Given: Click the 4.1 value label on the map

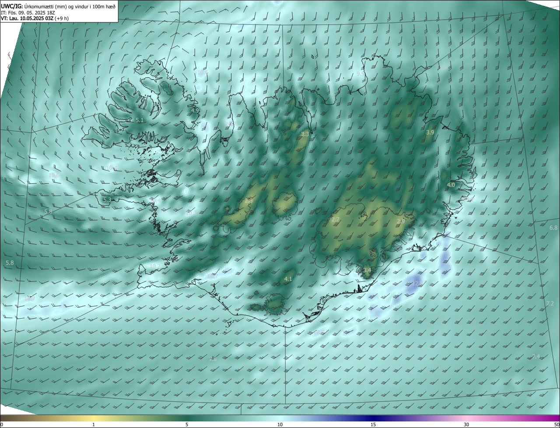Looking at the screenshot, I should pyautogui.click(x=288, y=279).
